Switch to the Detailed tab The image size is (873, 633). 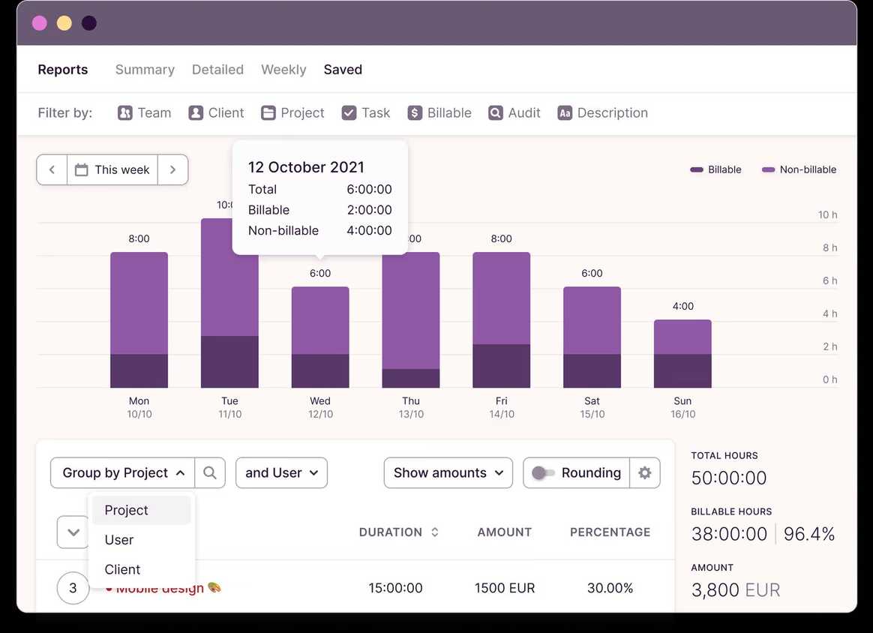click(x=217, y=70)
